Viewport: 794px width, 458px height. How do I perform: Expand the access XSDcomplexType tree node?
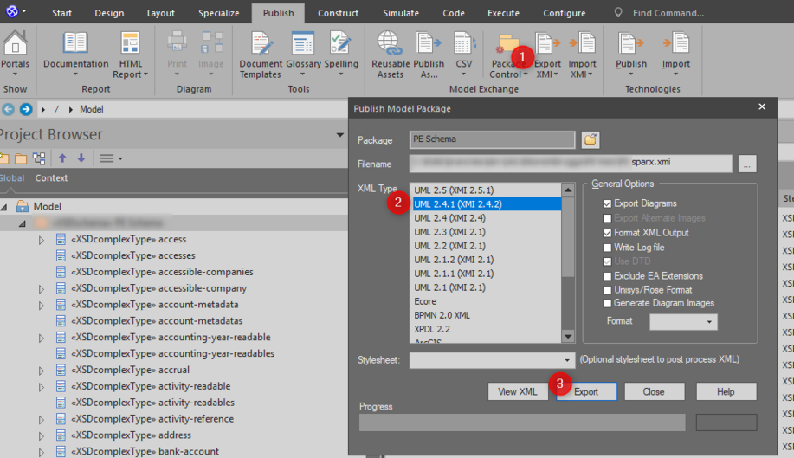tap(41, 240)
